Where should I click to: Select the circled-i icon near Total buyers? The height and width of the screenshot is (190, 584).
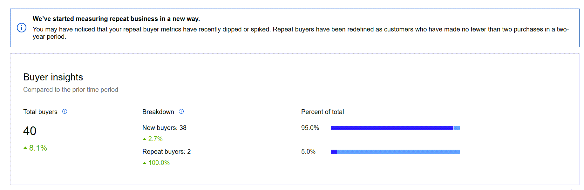click(x=65, y=112)
